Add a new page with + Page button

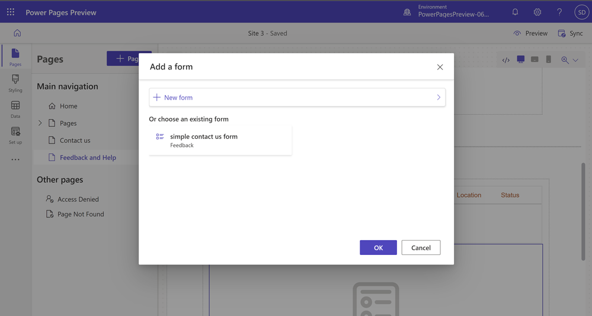click(129, 59)
